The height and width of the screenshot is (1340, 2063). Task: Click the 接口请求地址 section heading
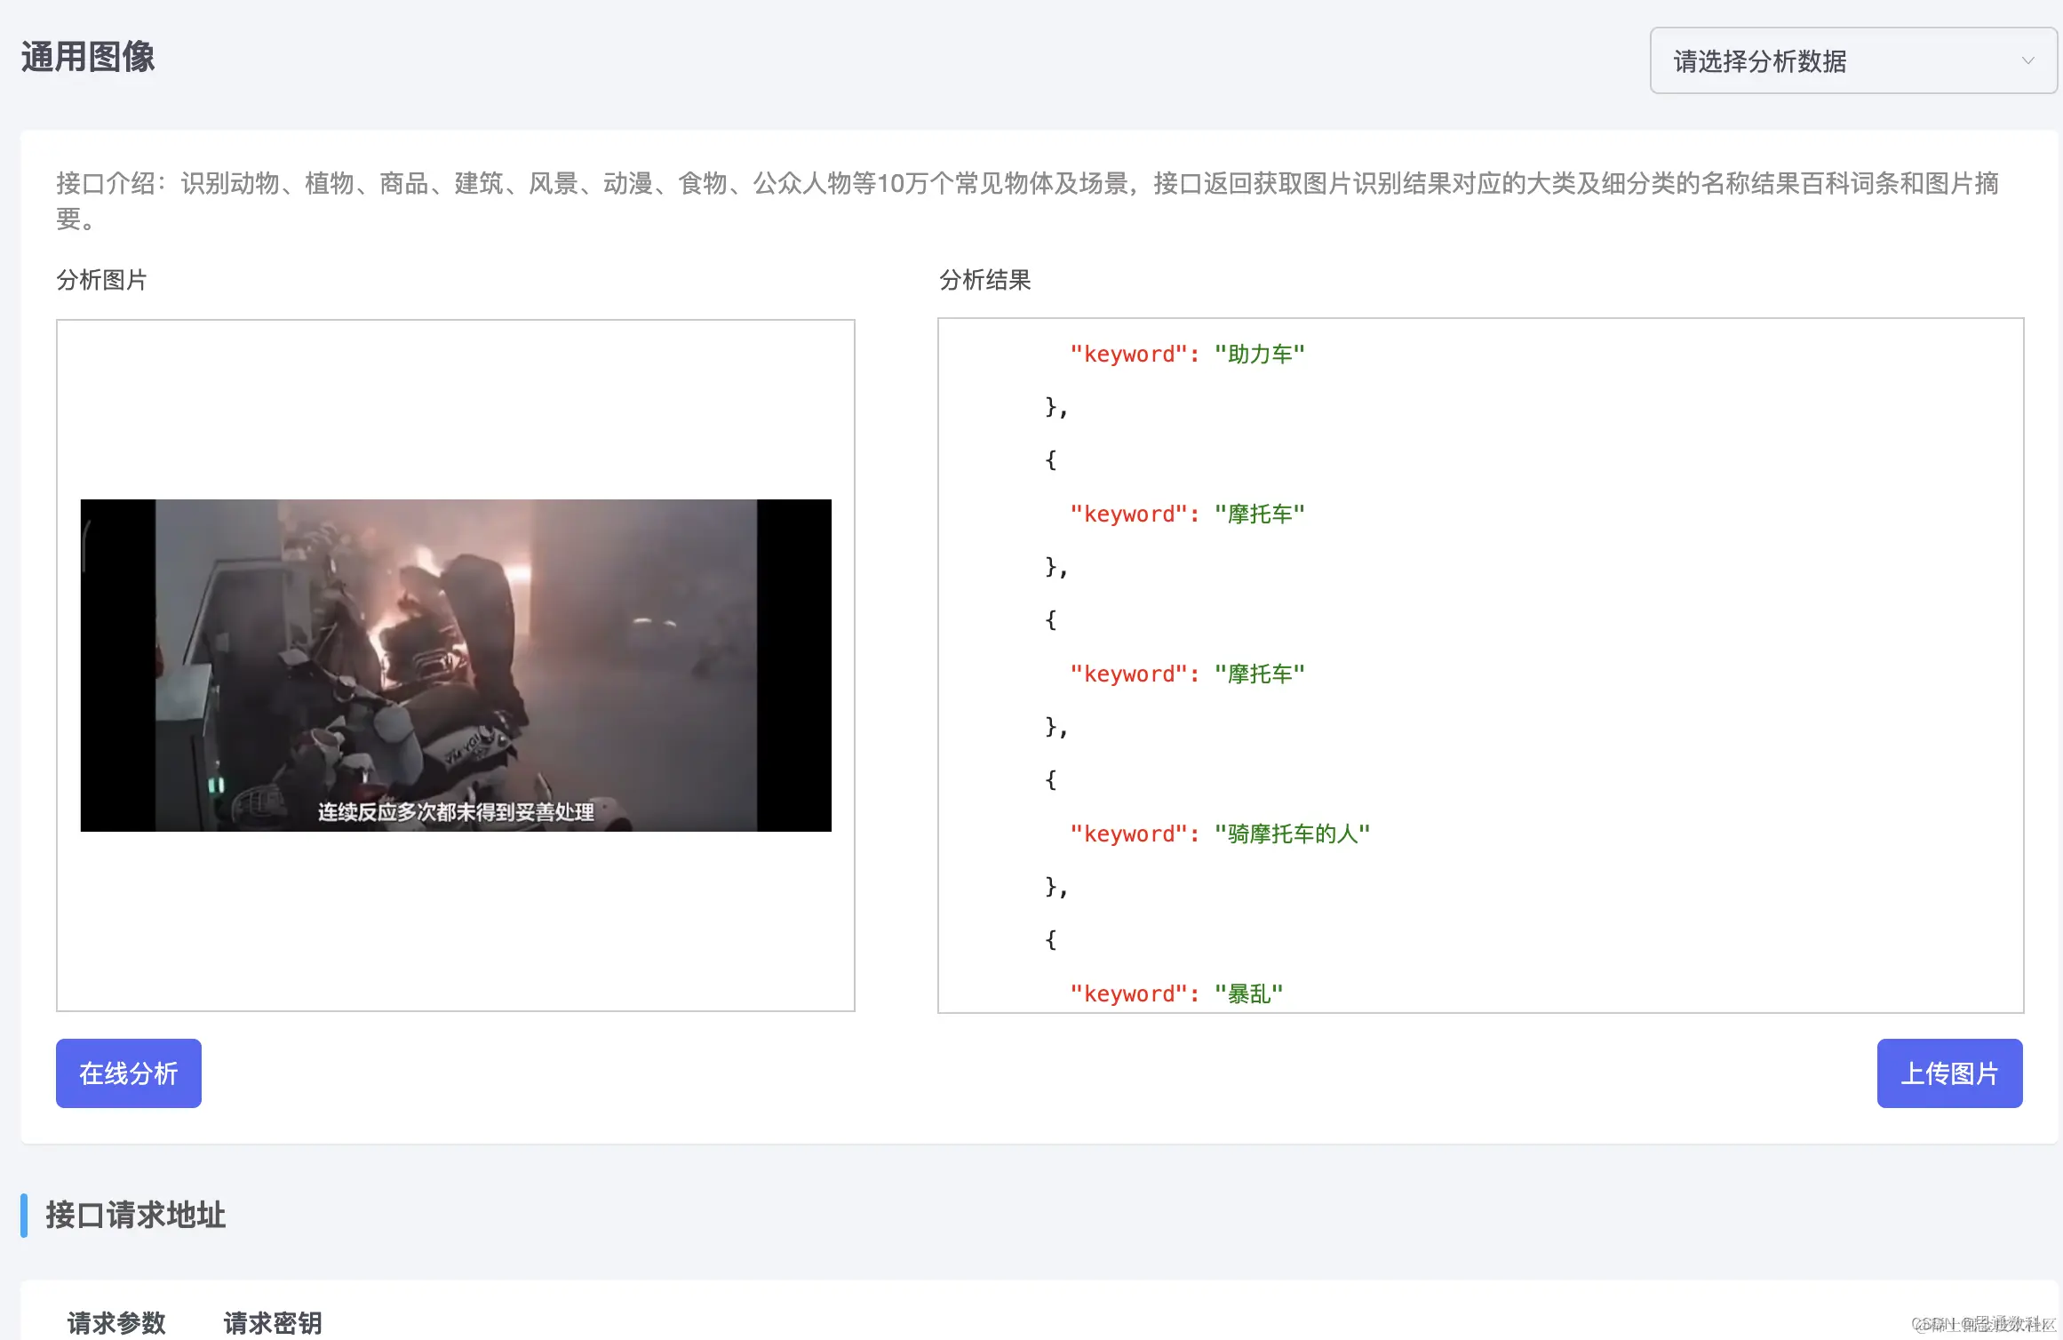tap(136, 1215)
